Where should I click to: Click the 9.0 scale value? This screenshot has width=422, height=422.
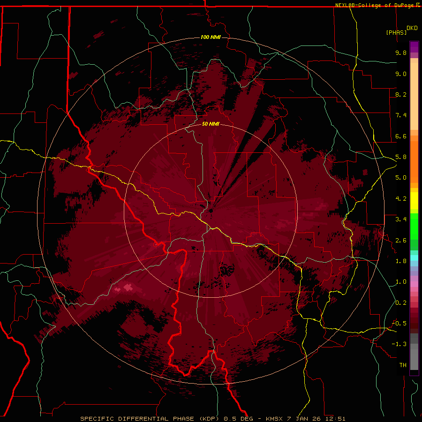click(x=401, y=74)
